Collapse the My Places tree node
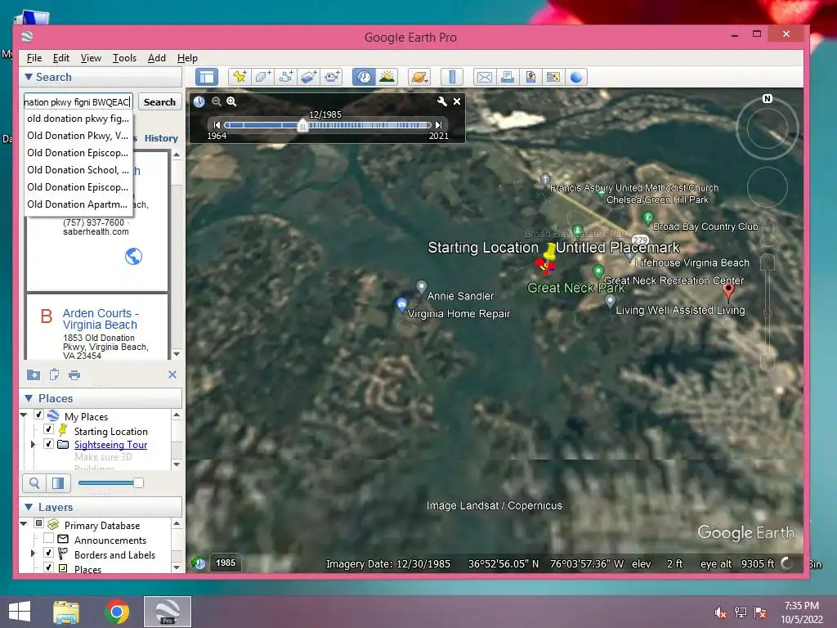 pyautogui.click(x=24, y=415)
